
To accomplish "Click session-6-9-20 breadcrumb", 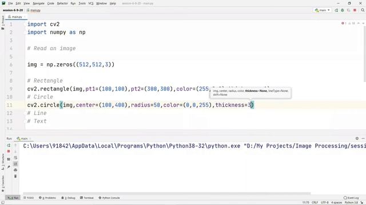I will [13, 10].
